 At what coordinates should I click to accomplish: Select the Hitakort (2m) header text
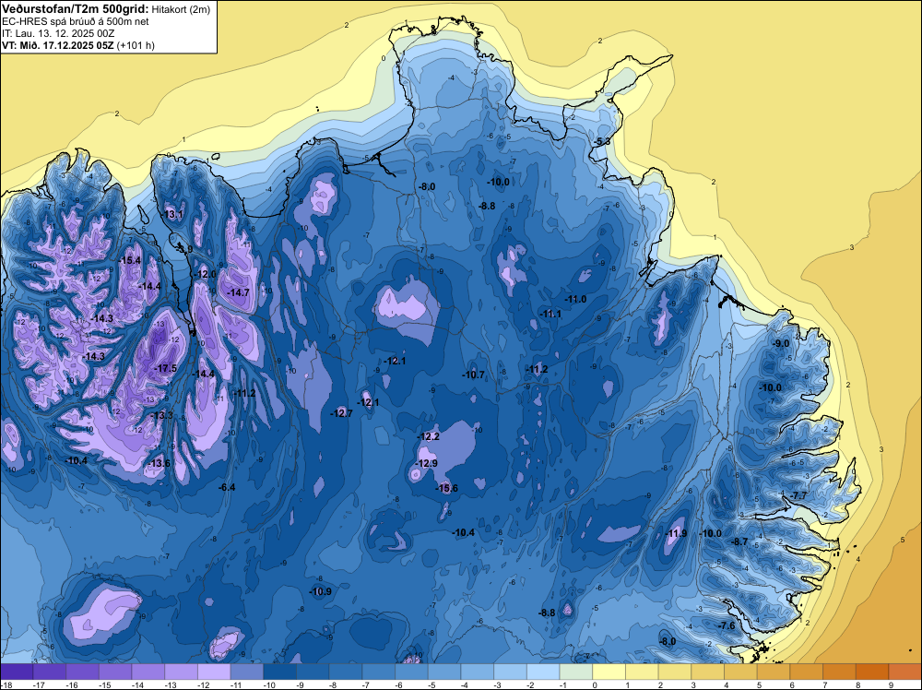[x=181, y=10]
